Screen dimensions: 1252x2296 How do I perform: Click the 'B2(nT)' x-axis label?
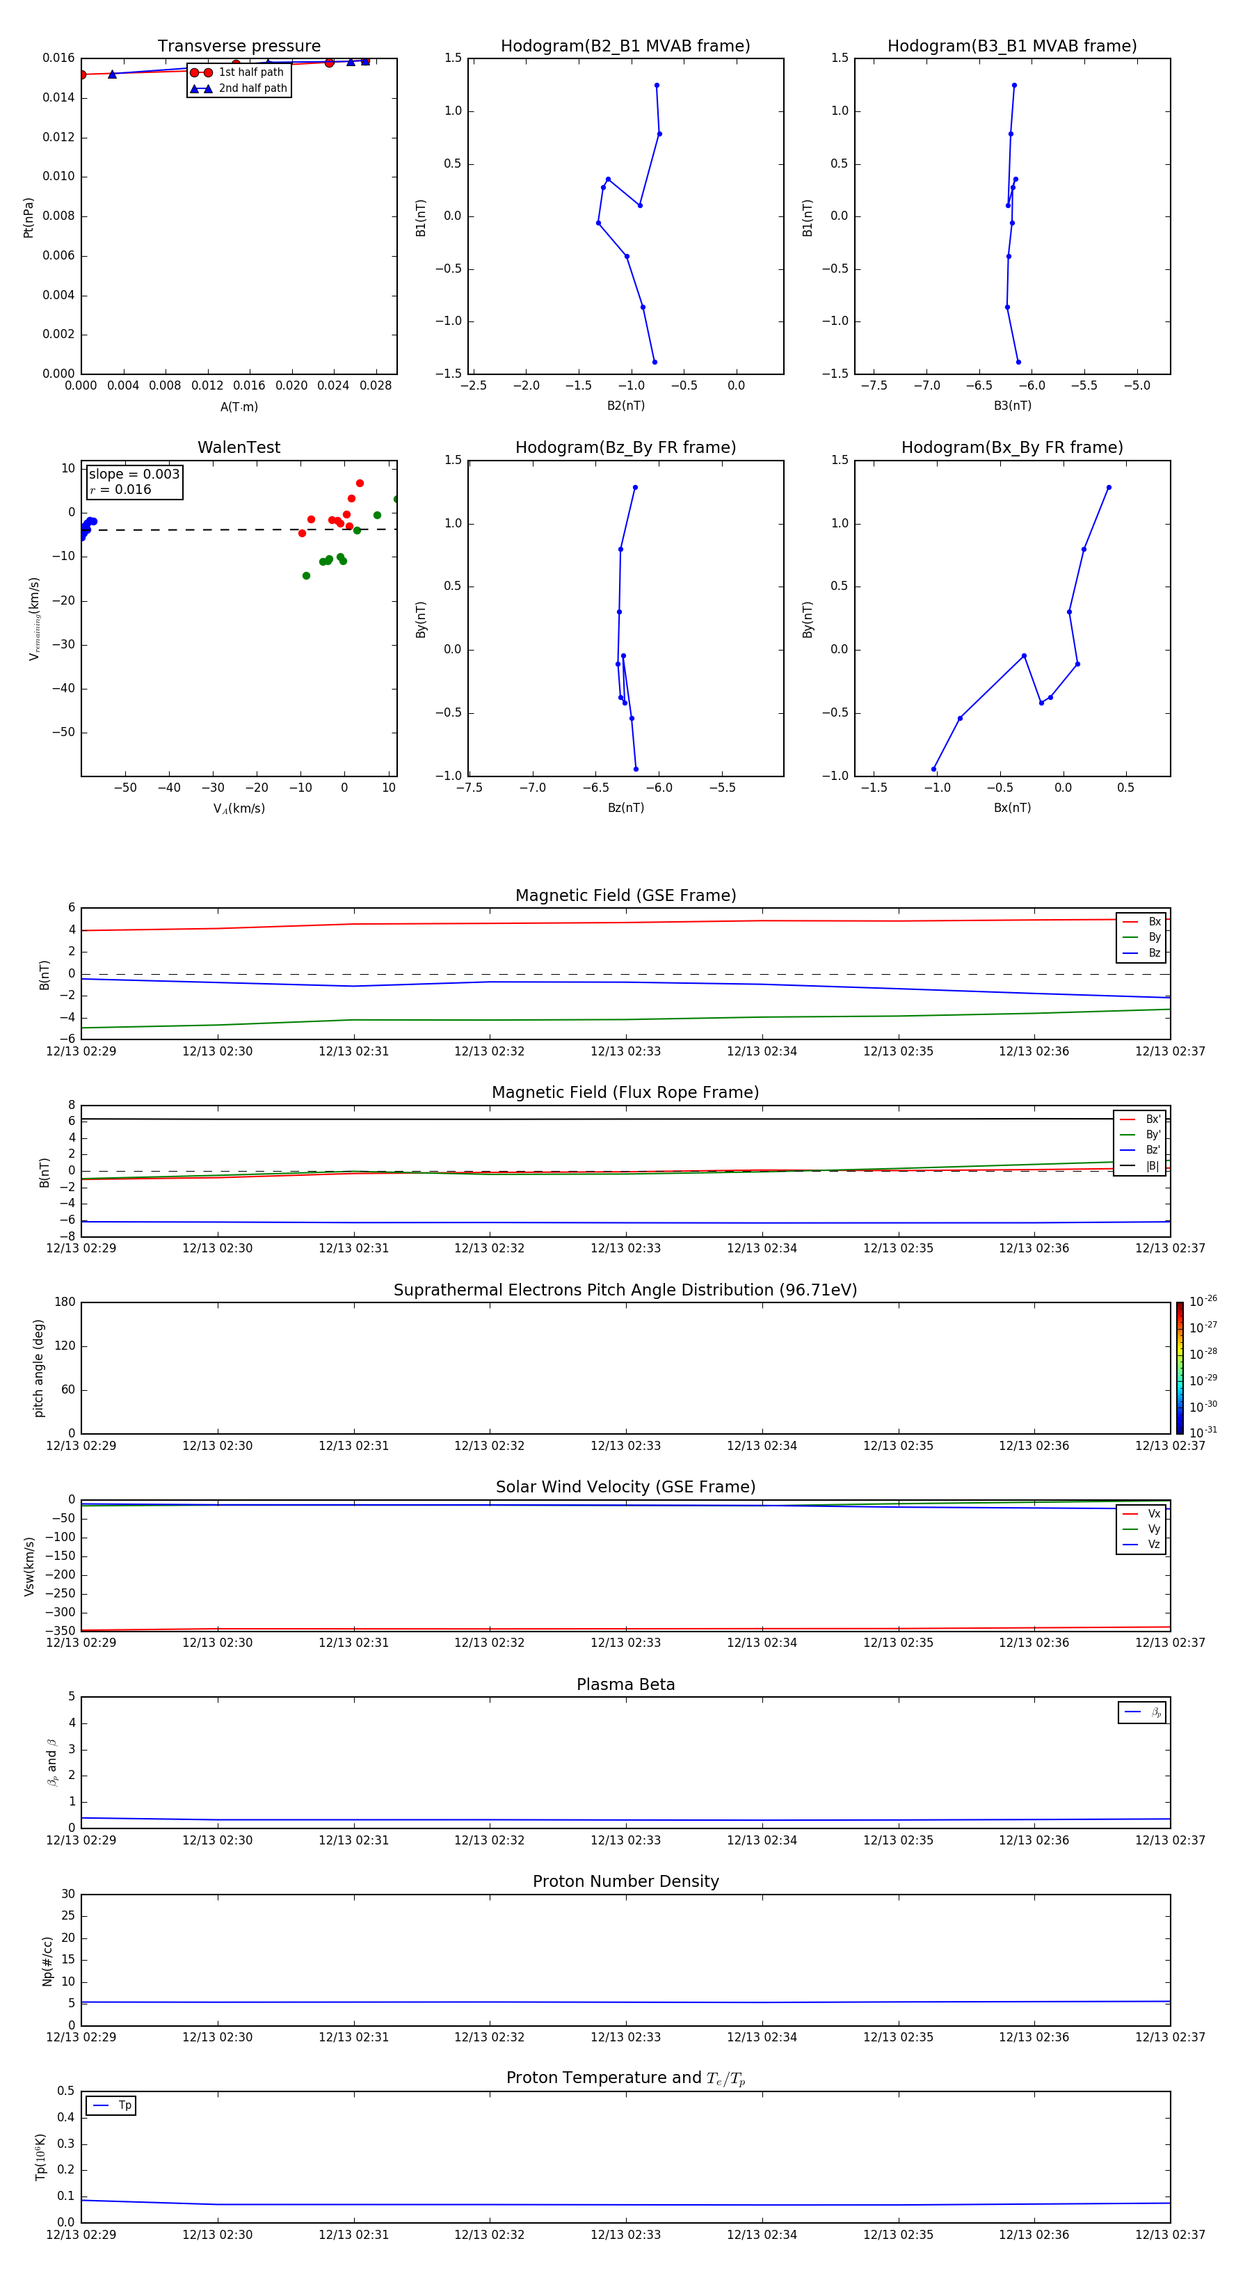pyautogui.click(x=625, y=406)
